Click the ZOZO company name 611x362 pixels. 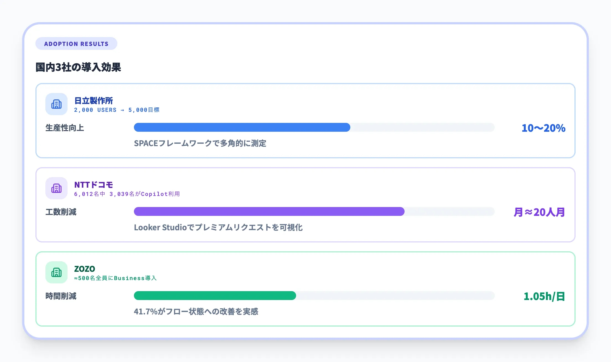(x=84, y=268)
